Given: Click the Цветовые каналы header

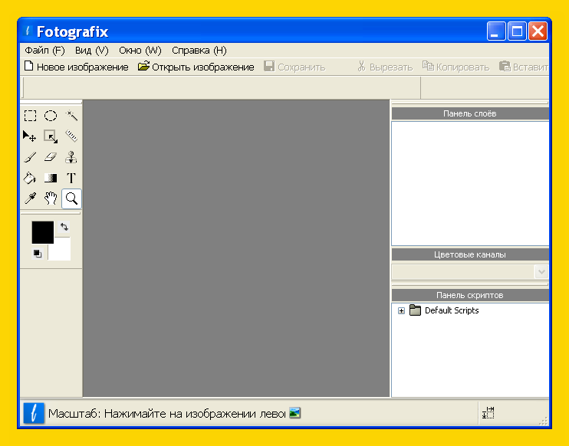Looking at the screenshot, I should point(470,254).
